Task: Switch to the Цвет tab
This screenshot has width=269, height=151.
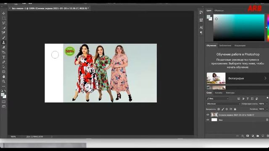Action: [209, 10]
